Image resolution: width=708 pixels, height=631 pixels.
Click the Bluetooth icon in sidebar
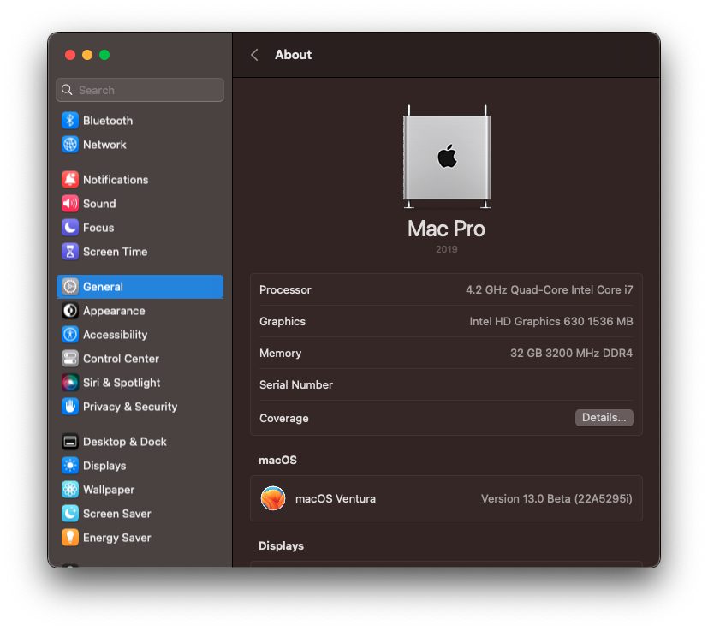pos(70,120)
